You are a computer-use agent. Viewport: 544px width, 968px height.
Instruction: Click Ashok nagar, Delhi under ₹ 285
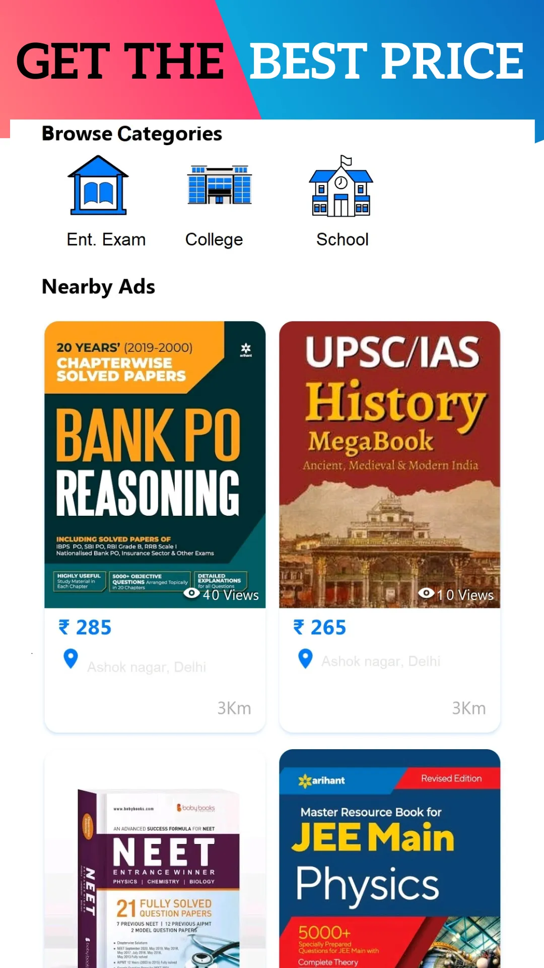click(147, 667)
